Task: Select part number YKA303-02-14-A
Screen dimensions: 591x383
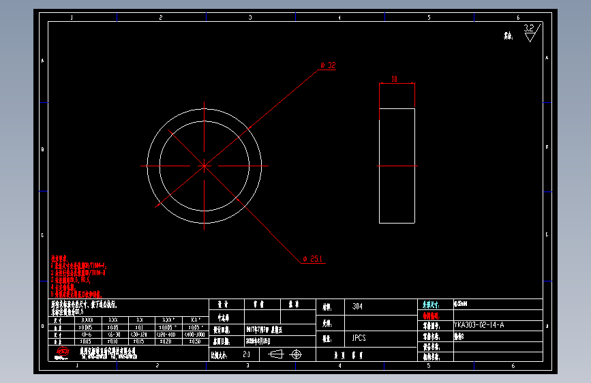Action: [x=479, y=325]
